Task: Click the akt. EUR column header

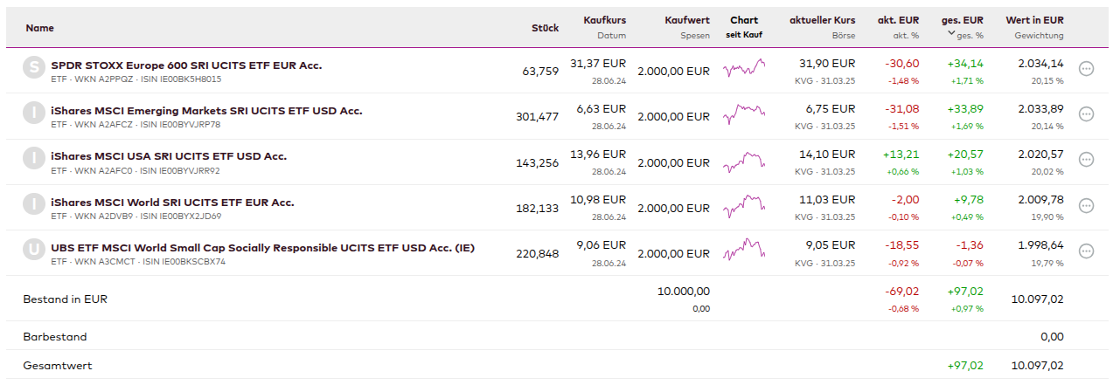Action: [899, 20]
